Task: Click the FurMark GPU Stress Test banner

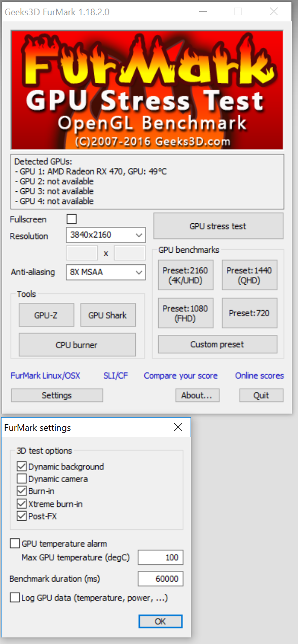Action: click(x=147, y=90)
